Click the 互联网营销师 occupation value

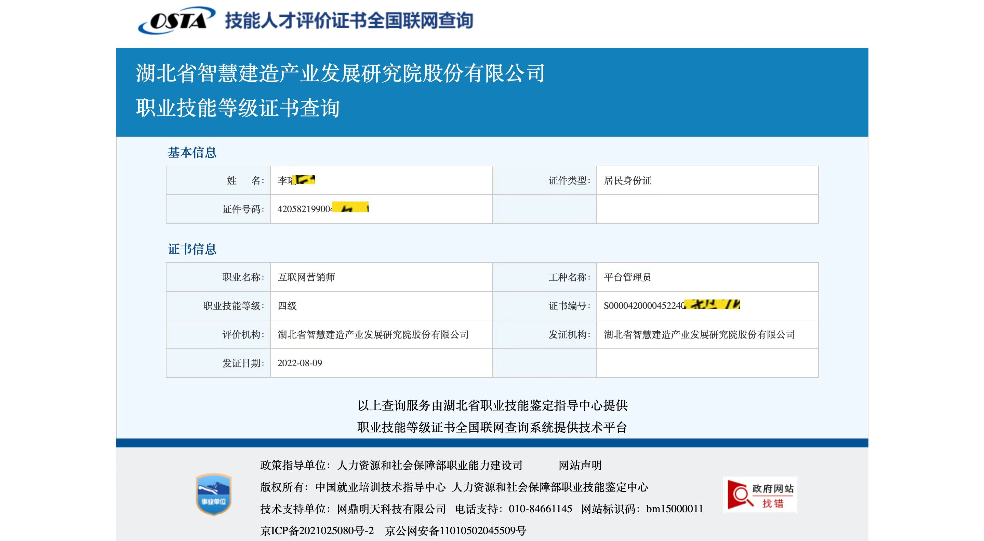(306, 277)
